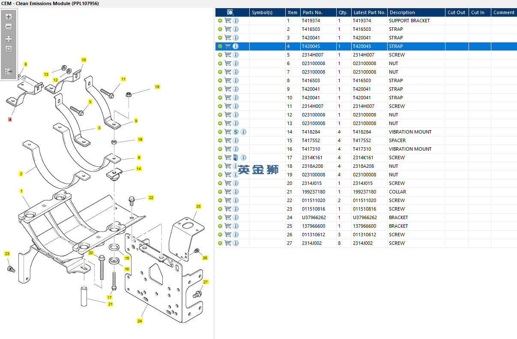The image size is (517, 339).
Task: Click callout label 24 in the diagram
Action: point(140,321)
